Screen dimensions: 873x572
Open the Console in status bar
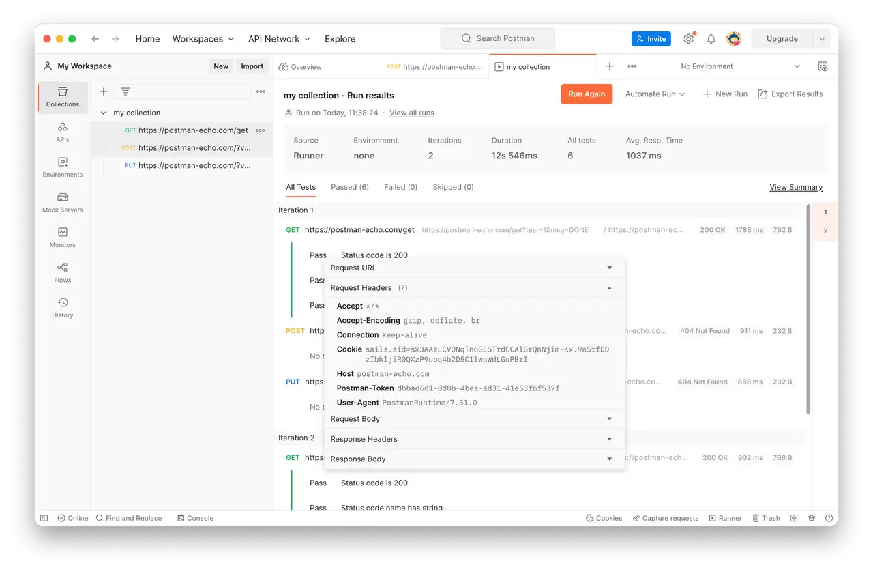click(x=195, y=518)
